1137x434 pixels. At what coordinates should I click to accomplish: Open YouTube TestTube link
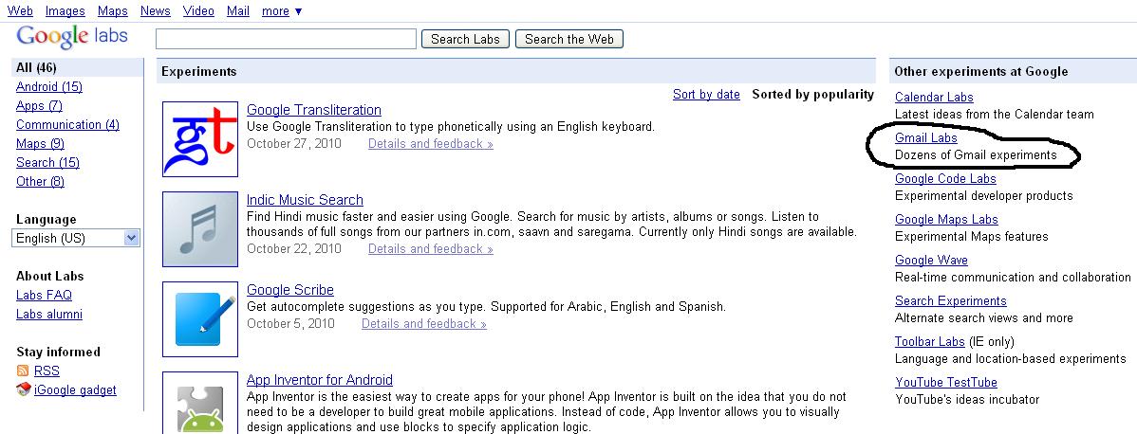click(x=946, y=382)
